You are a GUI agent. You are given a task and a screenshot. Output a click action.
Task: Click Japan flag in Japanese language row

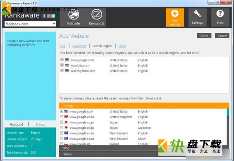(66, 128)
